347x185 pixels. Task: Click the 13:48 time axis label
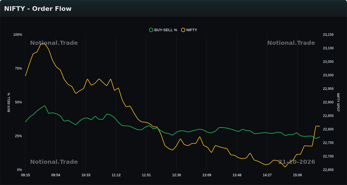pyautogui.click(x=237, y=175)
